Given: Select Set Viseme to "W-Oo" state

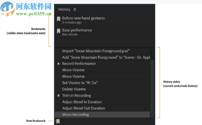Looking at the screenshot, I should (x=80, y=83).
